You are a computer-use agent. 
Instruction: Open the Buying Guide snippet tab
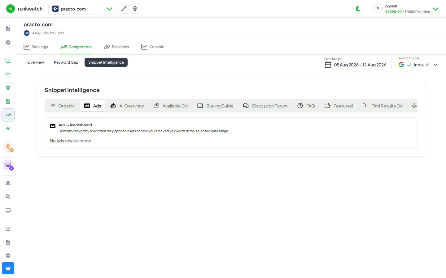215,106
